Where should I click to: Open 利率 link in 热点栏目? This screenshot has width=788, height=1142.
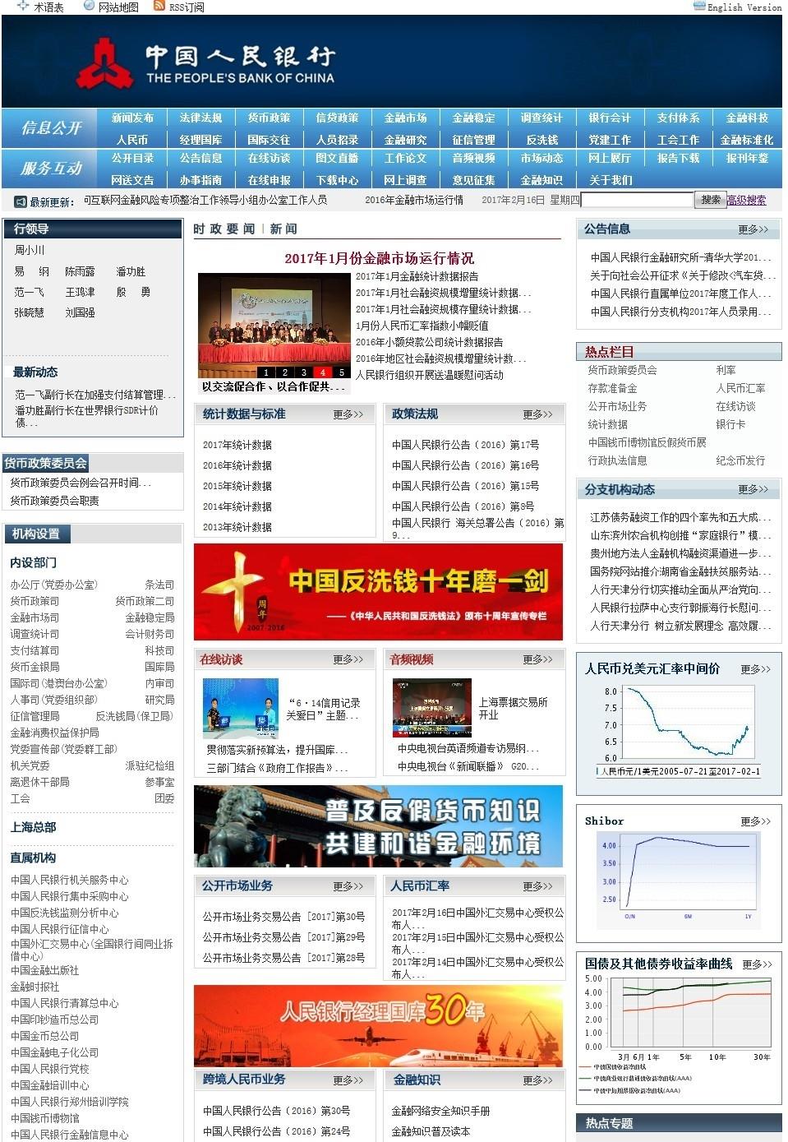click(x=726, y=370)
